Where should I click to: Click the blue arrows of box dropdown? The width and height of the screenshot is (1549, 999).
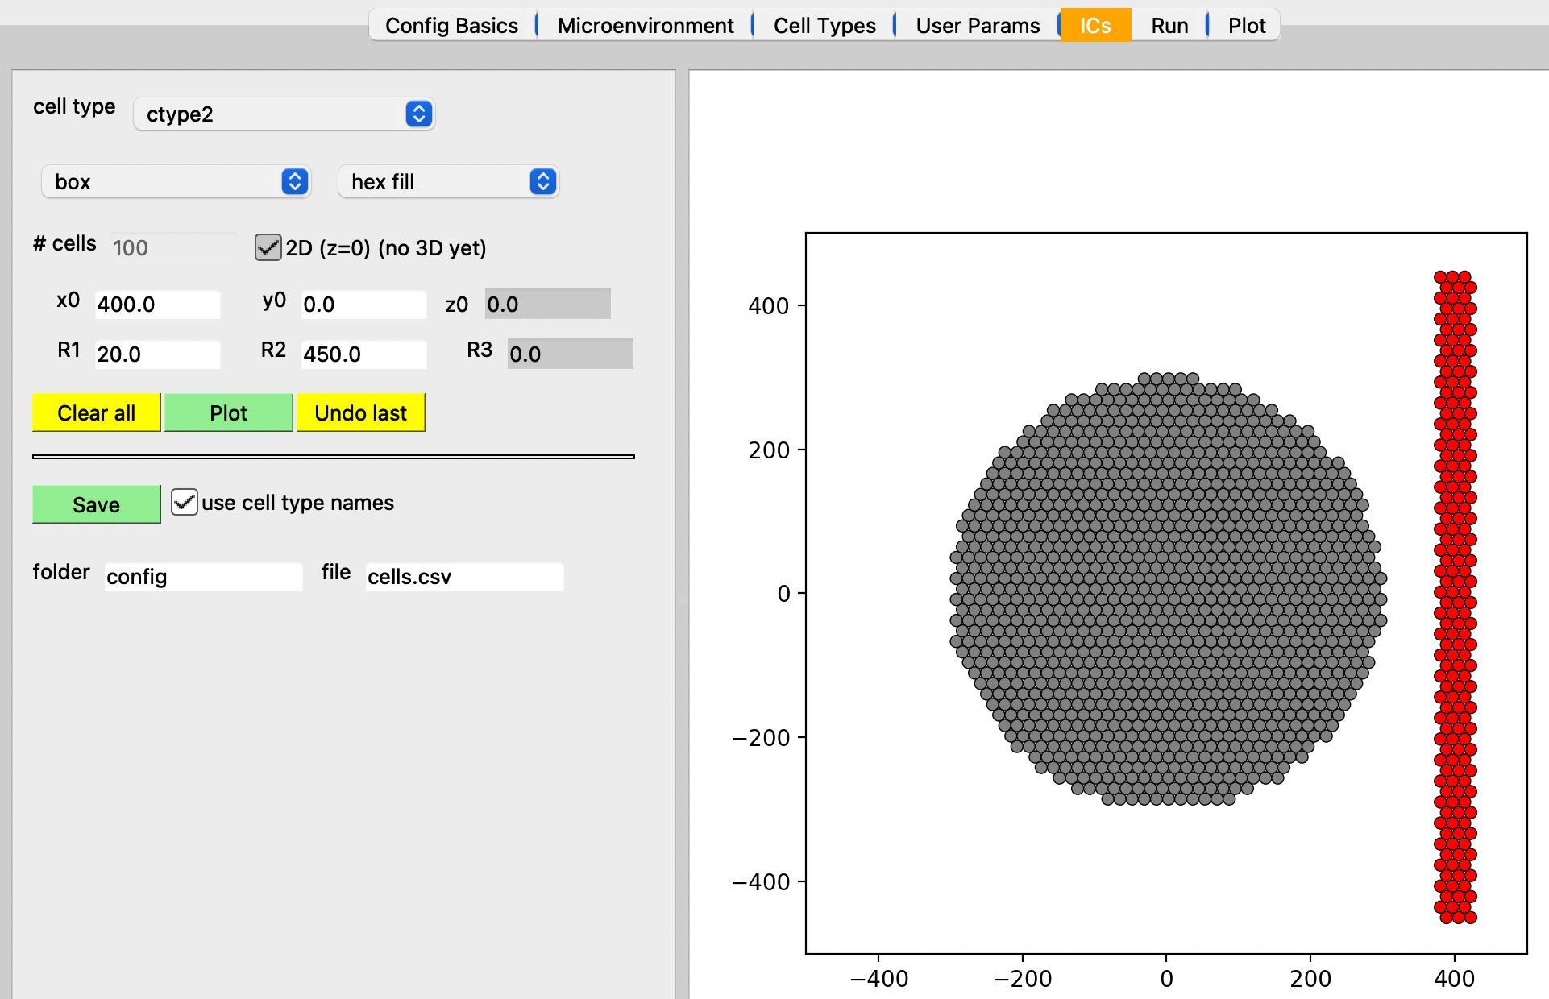[295, 182]
